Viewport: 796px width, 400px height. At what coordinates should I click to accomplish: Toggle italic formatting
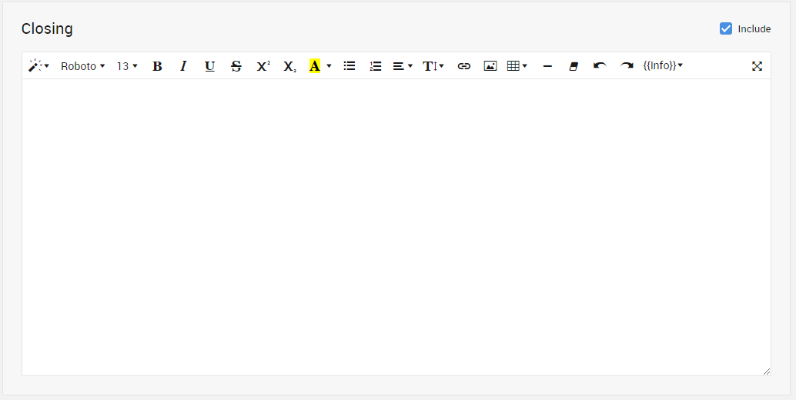click(x=184, y=66)
